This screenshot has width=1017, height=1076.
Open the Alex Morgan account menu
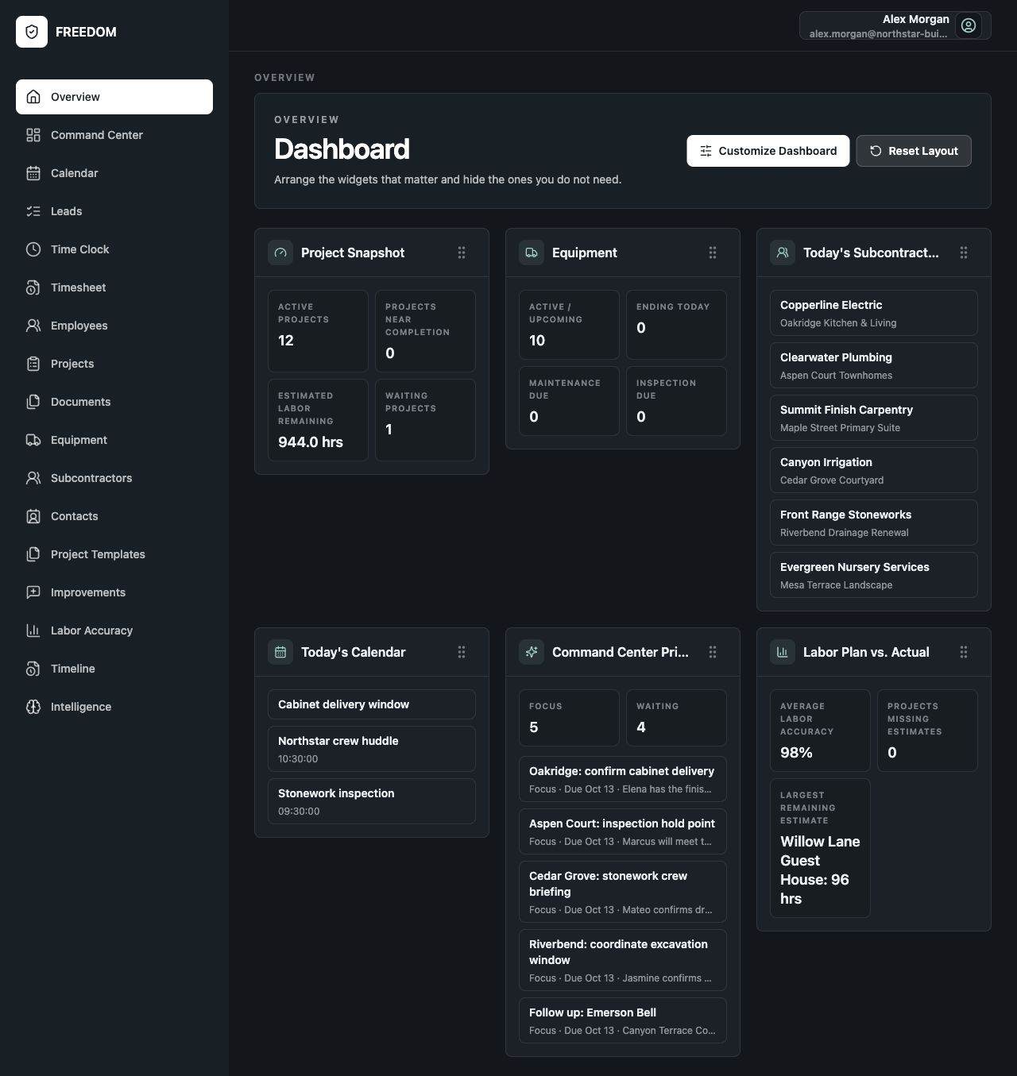click(895, 25)
